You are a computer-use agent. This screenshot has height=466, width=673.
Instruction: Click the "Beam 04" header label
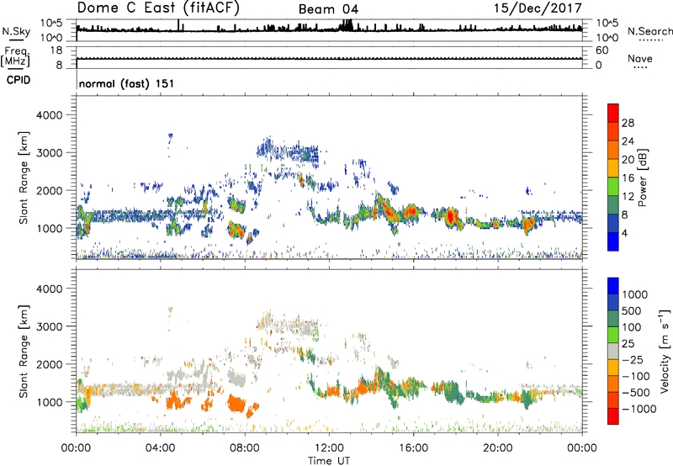point(328,9)
